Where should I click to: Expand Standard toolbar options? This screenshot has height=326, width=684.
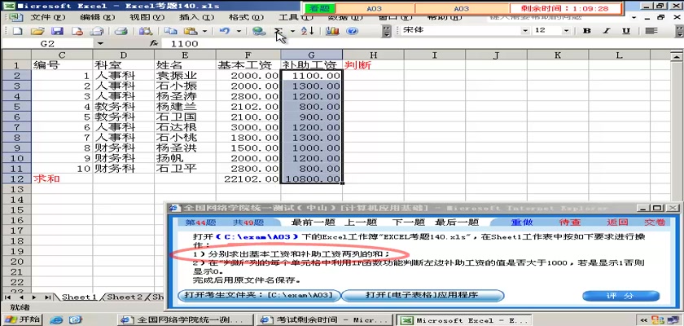tap(387, 31)
